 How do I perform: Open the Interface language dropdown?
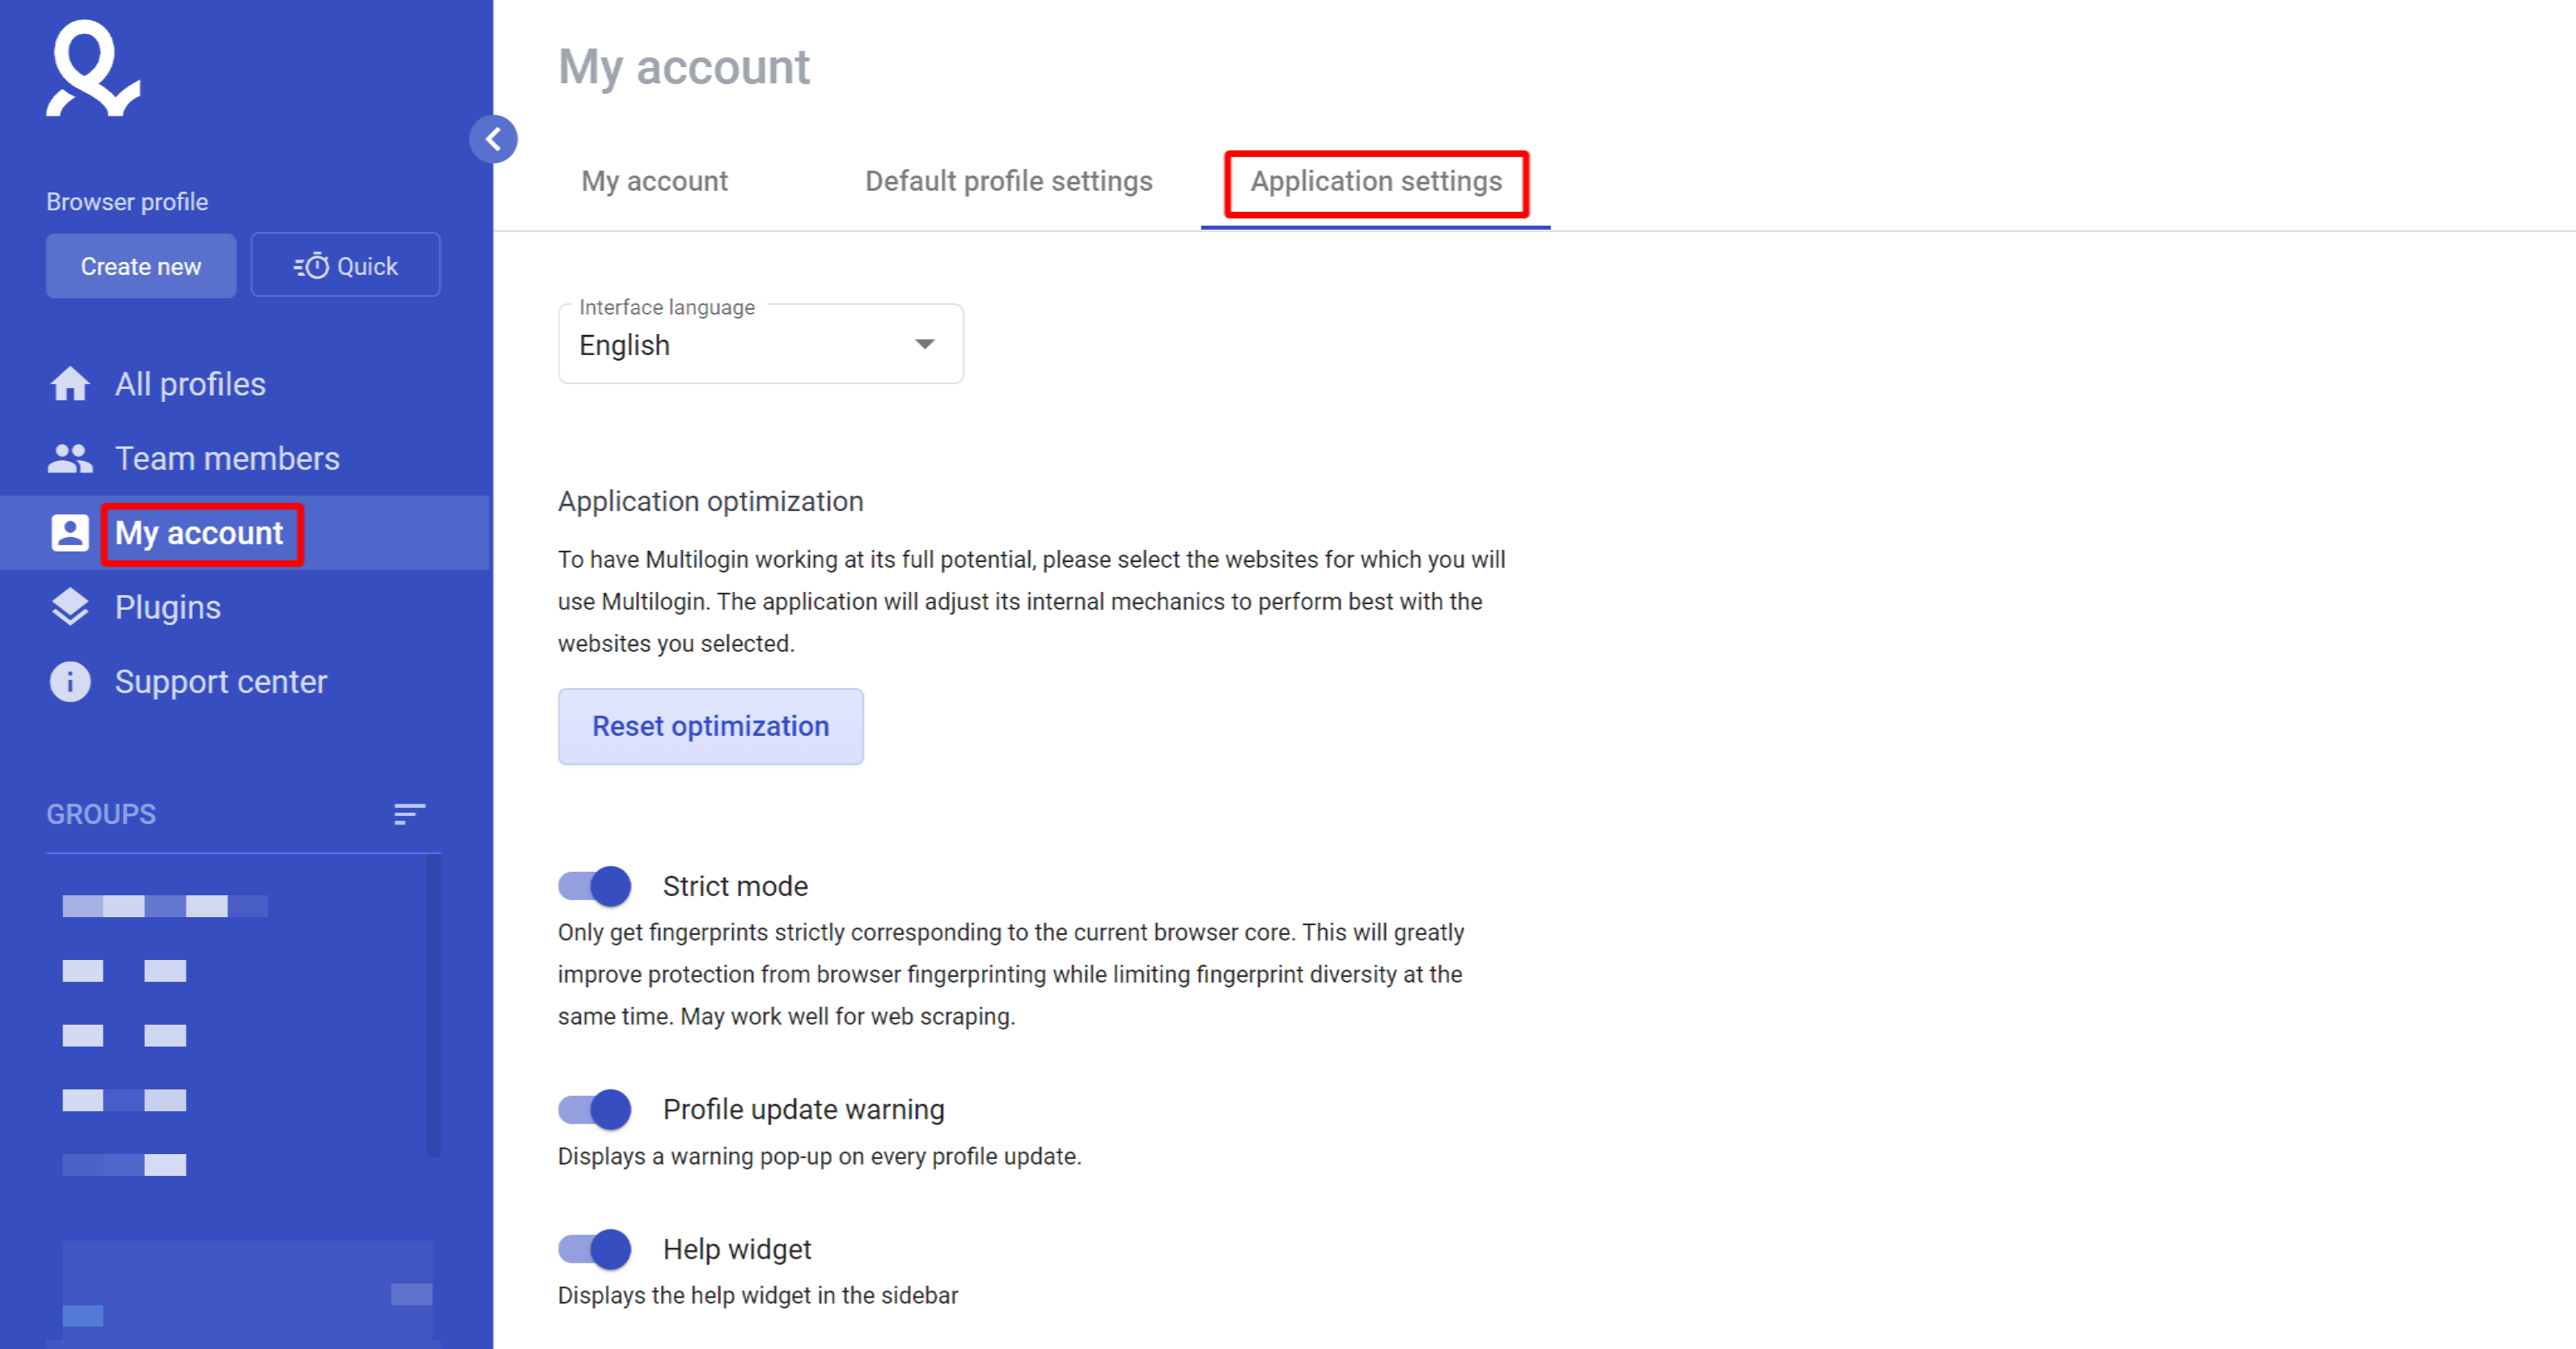pyautogui.click(x=761, y=344)
